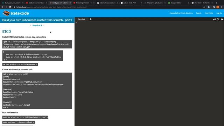Click Log Out in the header
Image resolution: width=224 pixels, height=126 pixels.
click(x=219, y=13)
